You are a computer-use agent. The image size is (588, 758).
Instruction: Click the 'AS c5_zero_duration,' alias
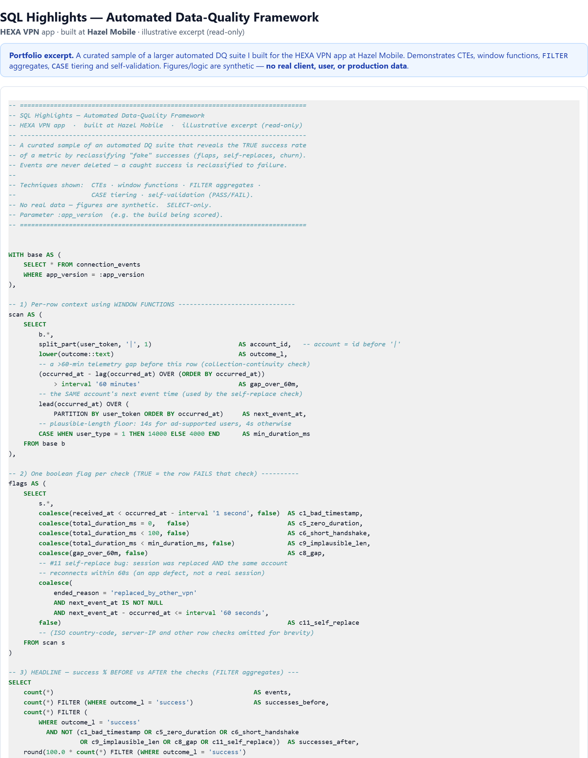tap(325, 523)
